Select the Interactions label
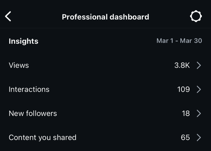The height and width of the screenshot is (151, 211). 29,89
